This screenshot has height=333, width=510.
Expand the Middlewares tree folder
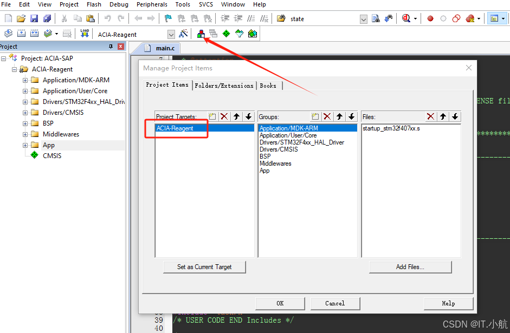click(x=25, y=134)
